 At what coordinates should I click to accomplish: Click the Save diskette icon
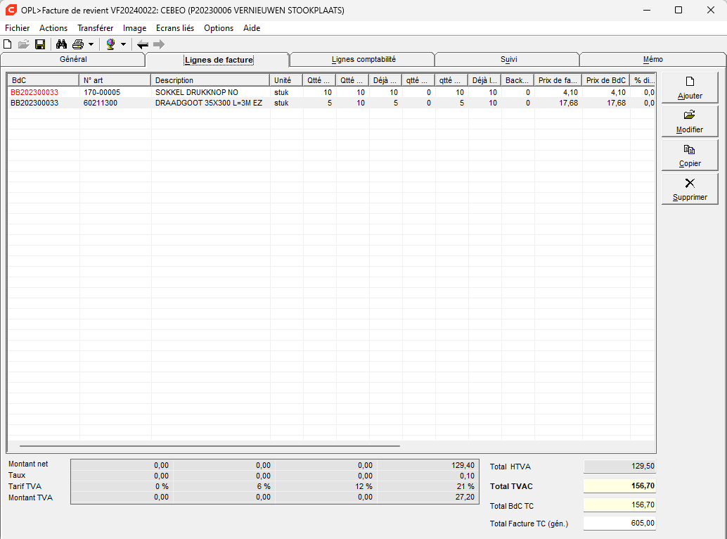point(40,44)
